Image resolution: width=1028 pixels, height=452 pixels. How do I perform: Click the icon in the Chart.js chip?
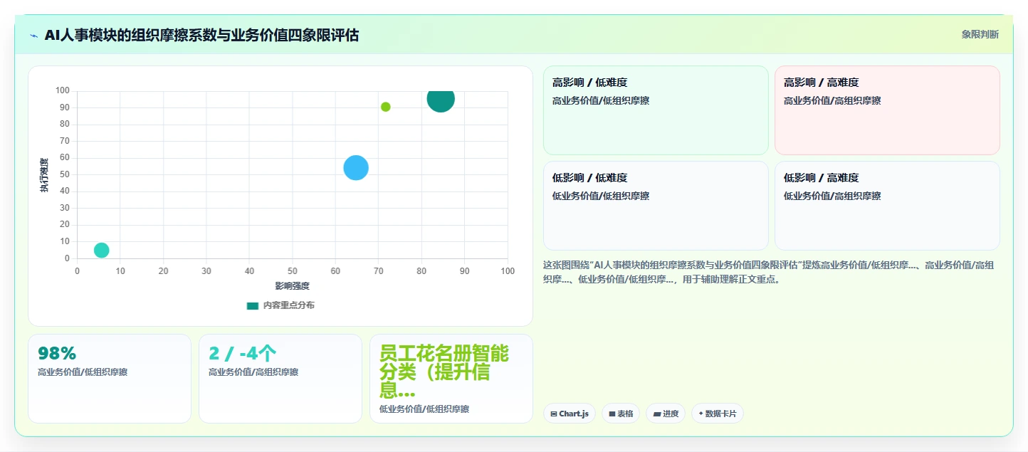pyautogui.click(x=554, y=414)
